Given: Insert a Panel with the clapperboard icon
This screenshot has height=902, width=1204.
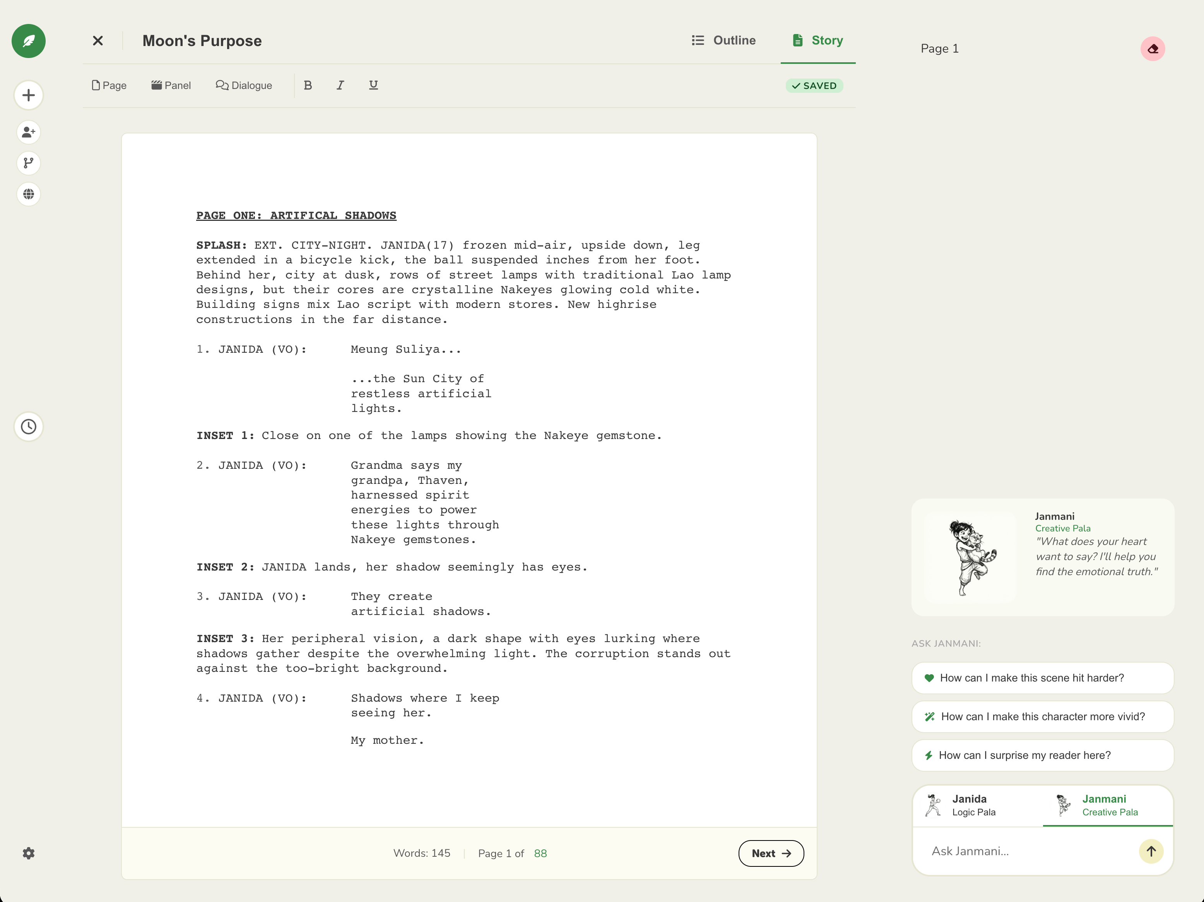Looking at the screenshot, I should click(171, 85).
